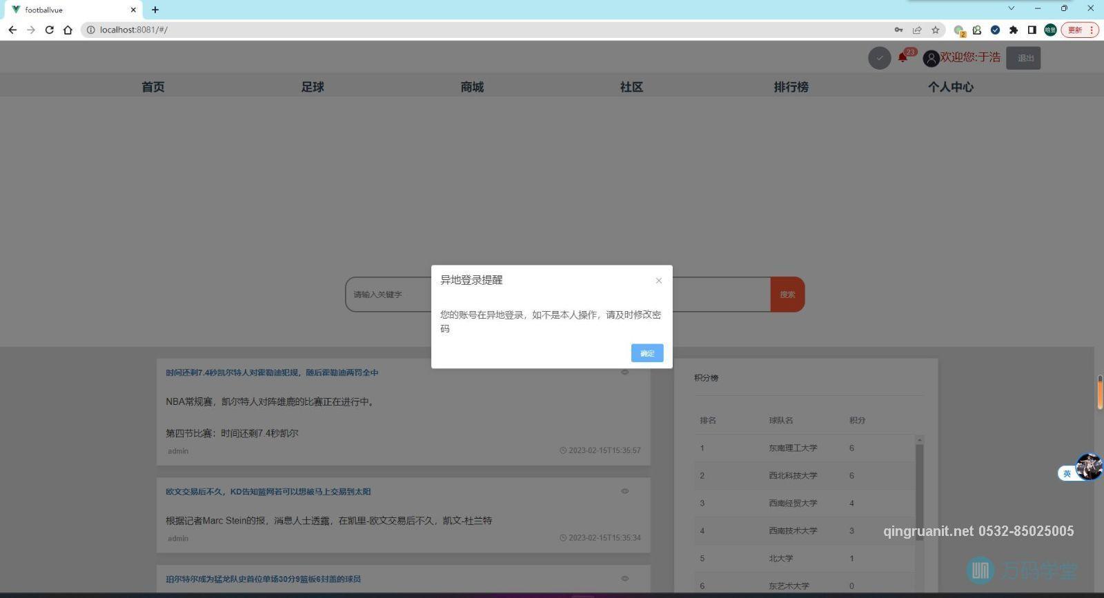The width and height of the screenshot is (1104, 598).
Task: Click the 积分榜 panel title
Action: pyautogui.click(x=707, y=378)
